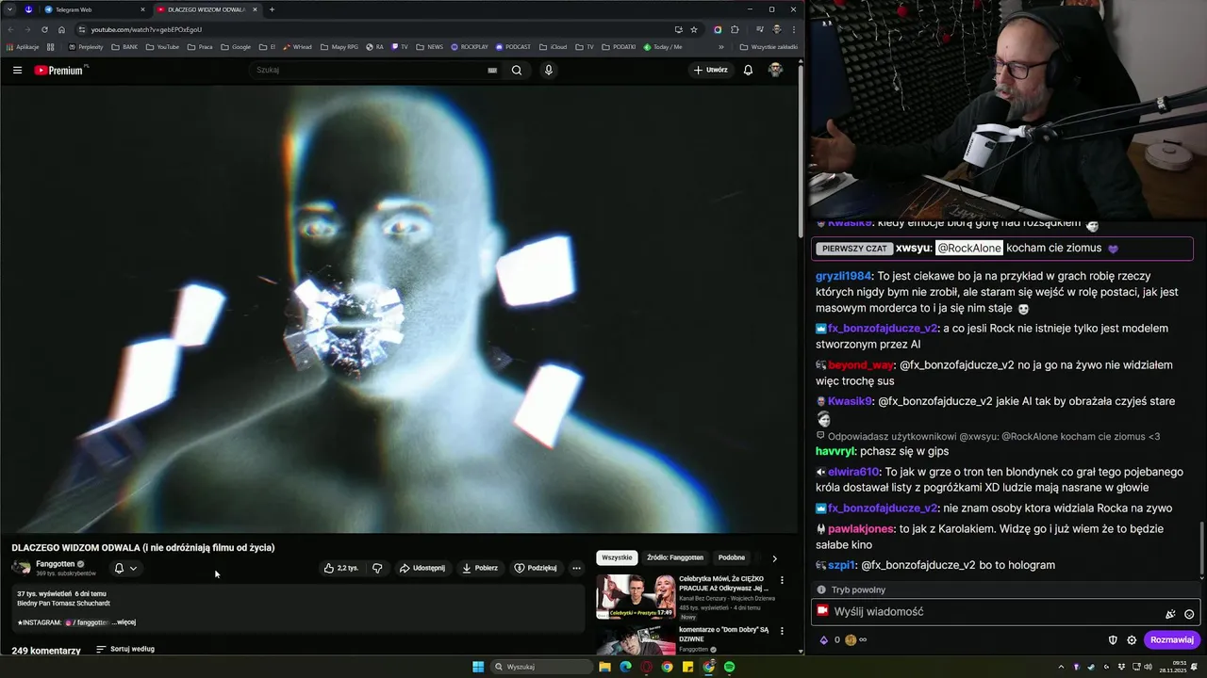The image size is (1207, 678).
Task: Open the more actions ellipsis under the video
Action: tap(576, 568)
